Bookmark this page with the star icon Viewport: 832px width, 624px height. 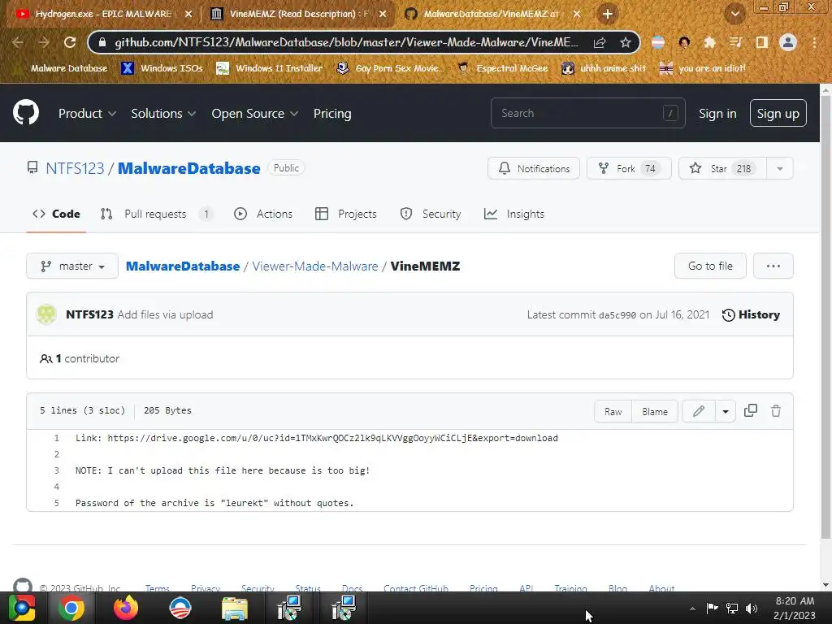point(626,42)
